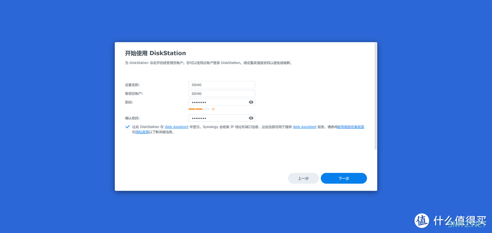The width and height of the screenshot is (492, 233).
Task: Click the 设备名称 label
Action: 132,85
